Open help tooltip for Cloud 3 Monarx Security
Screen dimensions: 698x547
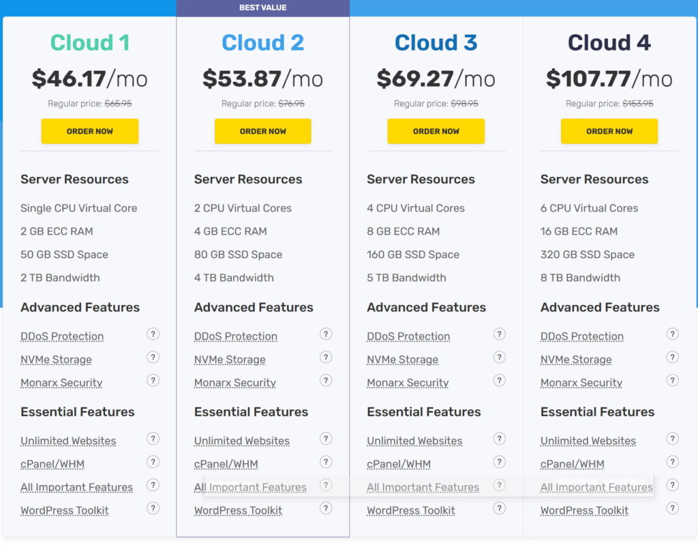[500, 380]
